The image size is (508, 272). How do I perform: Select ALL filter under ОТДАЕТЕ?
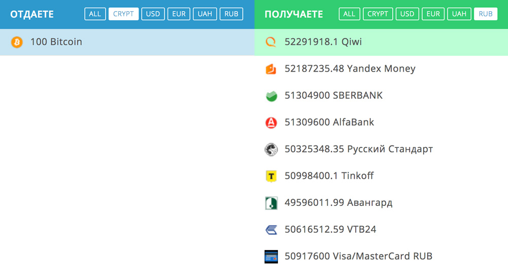[95, 14]
